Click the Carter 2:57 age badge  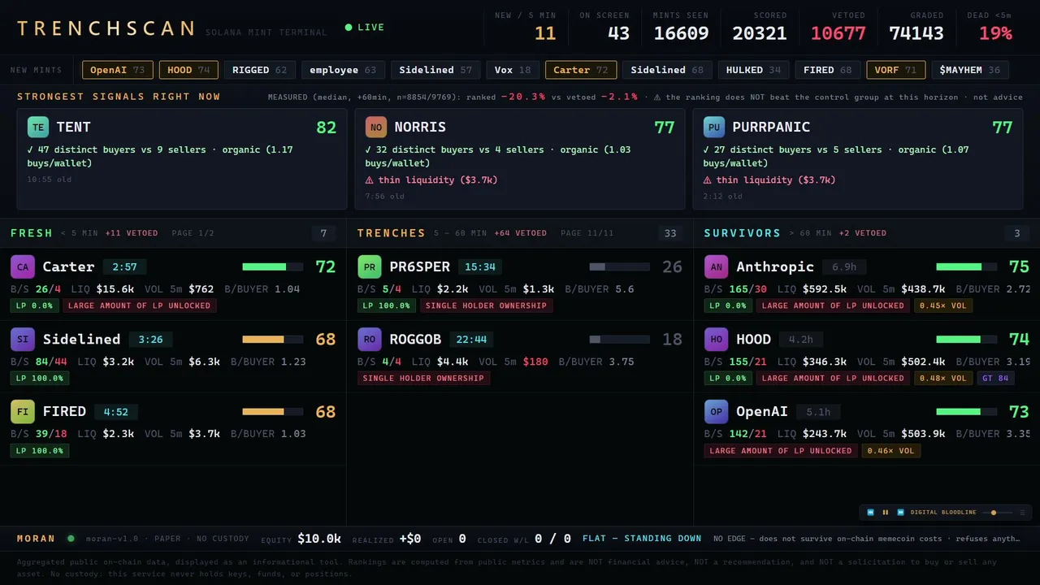coord(125,266)
